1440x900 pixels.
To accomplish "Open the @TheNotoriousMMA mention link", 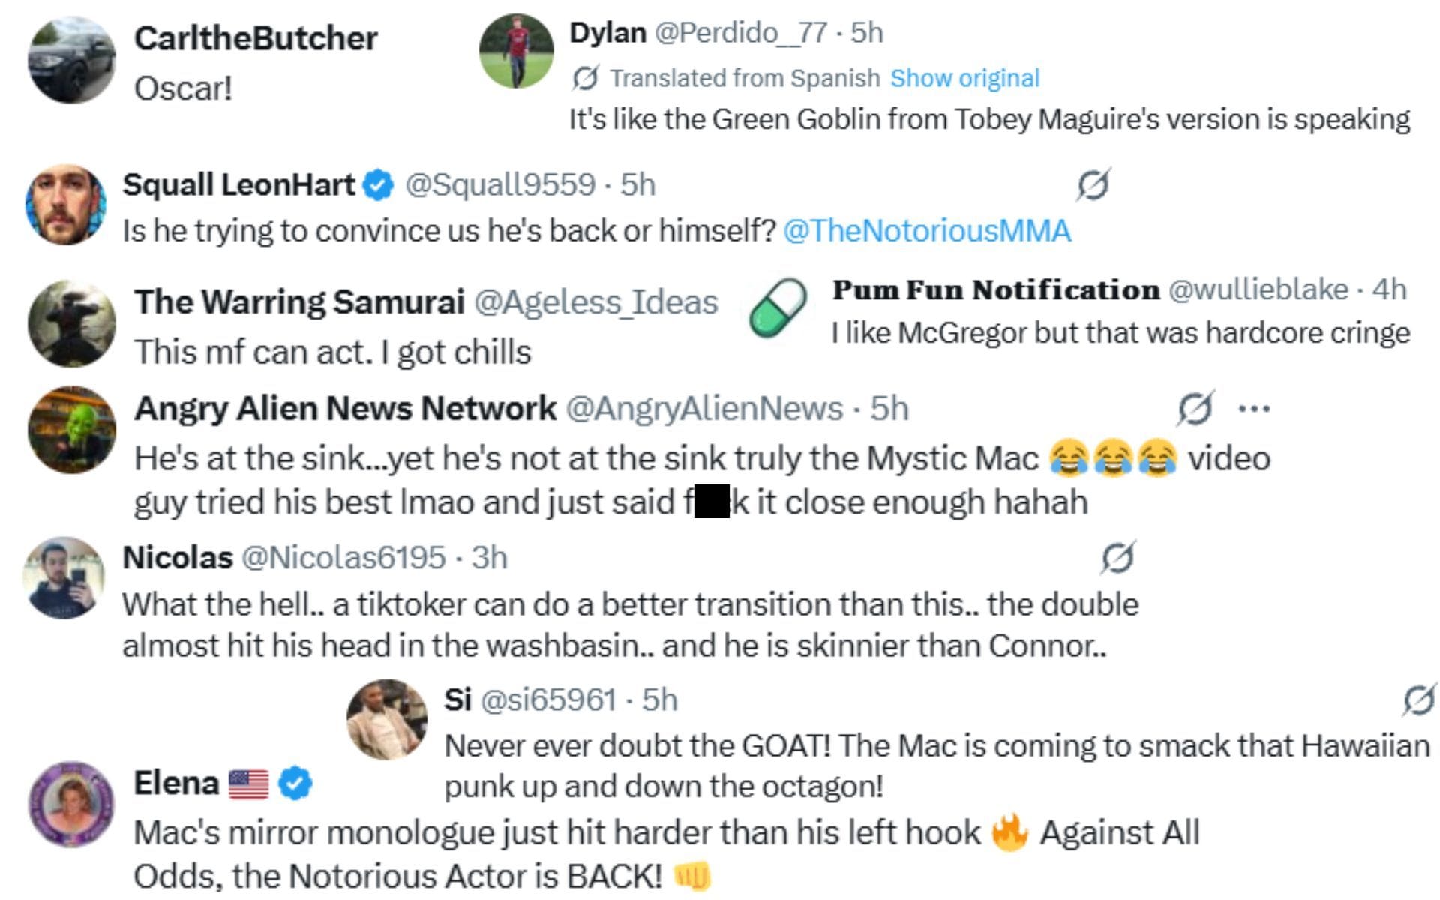I will pyautogui.click(x=927, y=231).
